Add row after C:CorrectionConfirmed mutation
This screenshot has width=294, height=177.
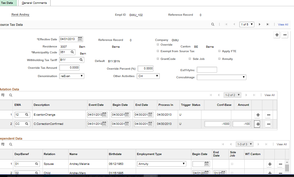click(x=258, y=124)
